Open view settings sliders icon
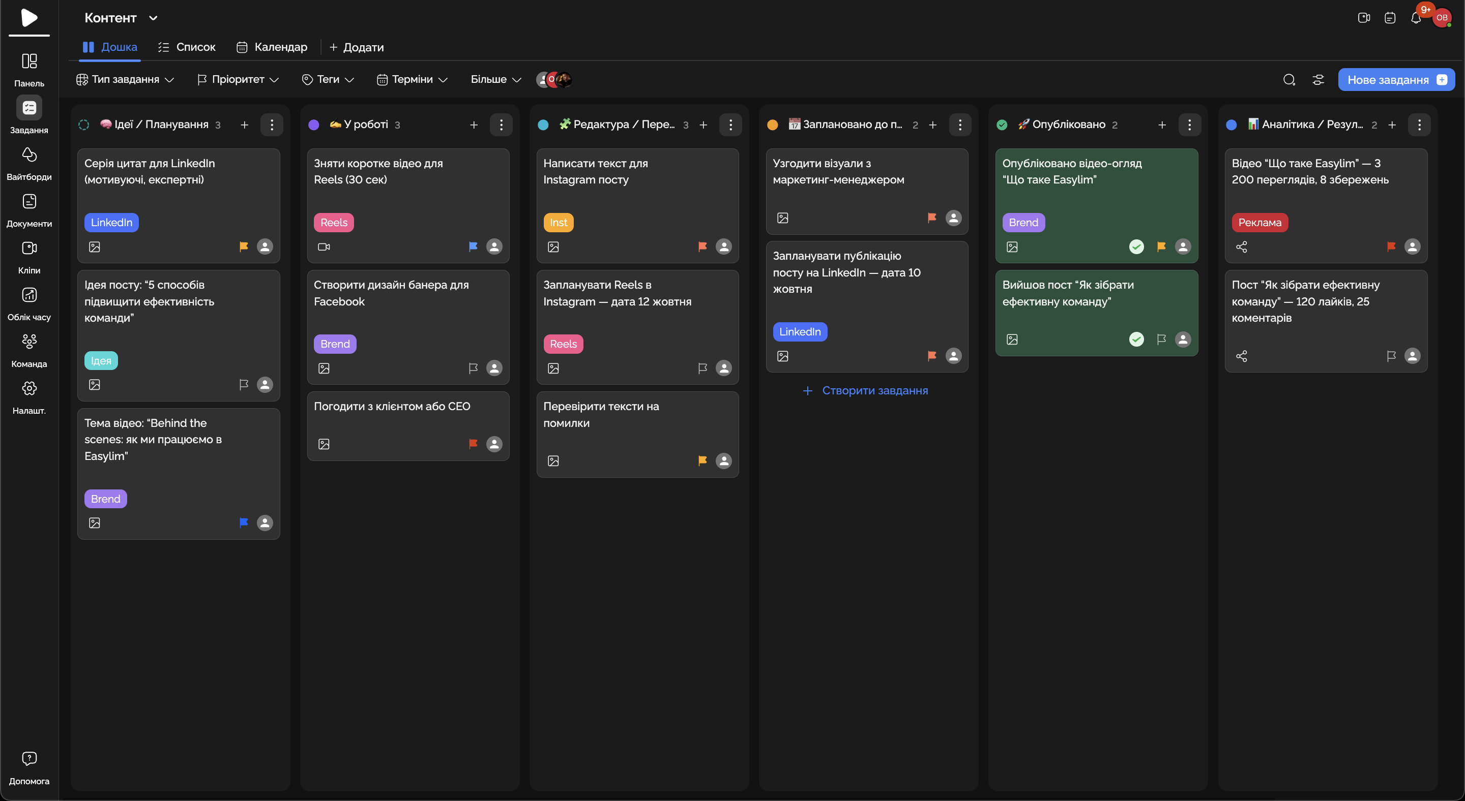The image size is (1465, 801). 1318,79
